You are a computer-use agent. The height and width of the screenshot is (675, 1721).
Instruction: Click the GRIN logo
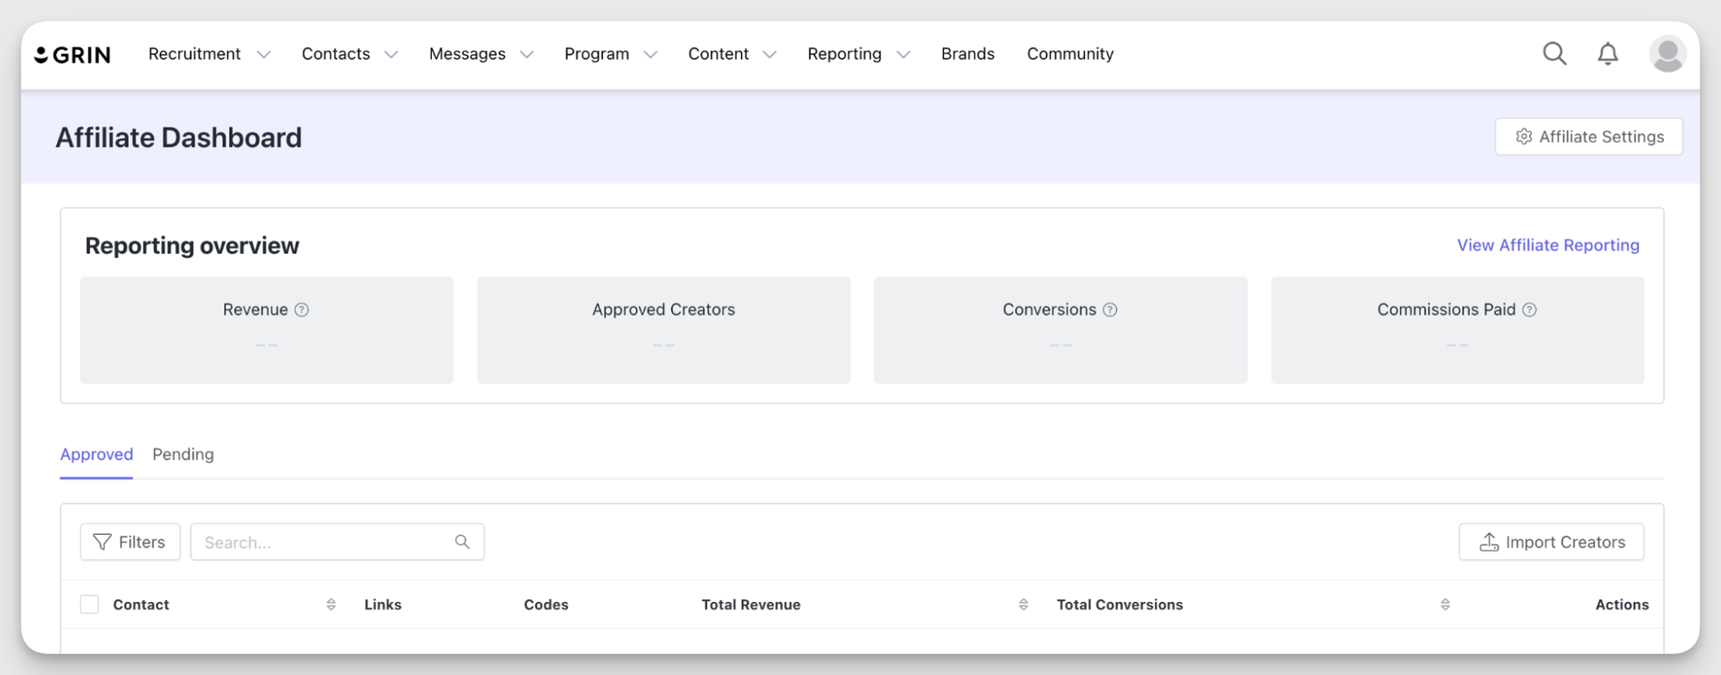(72, 54)
